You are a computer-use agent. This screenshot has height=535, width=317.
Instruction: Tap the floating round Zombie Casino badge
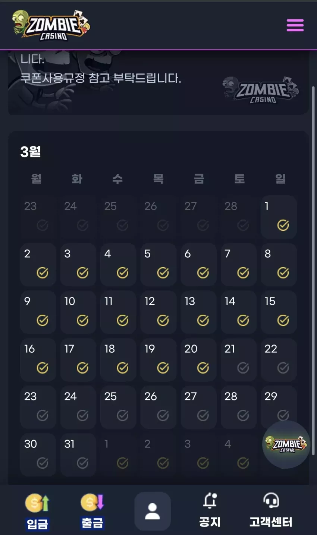pos(286,444)
